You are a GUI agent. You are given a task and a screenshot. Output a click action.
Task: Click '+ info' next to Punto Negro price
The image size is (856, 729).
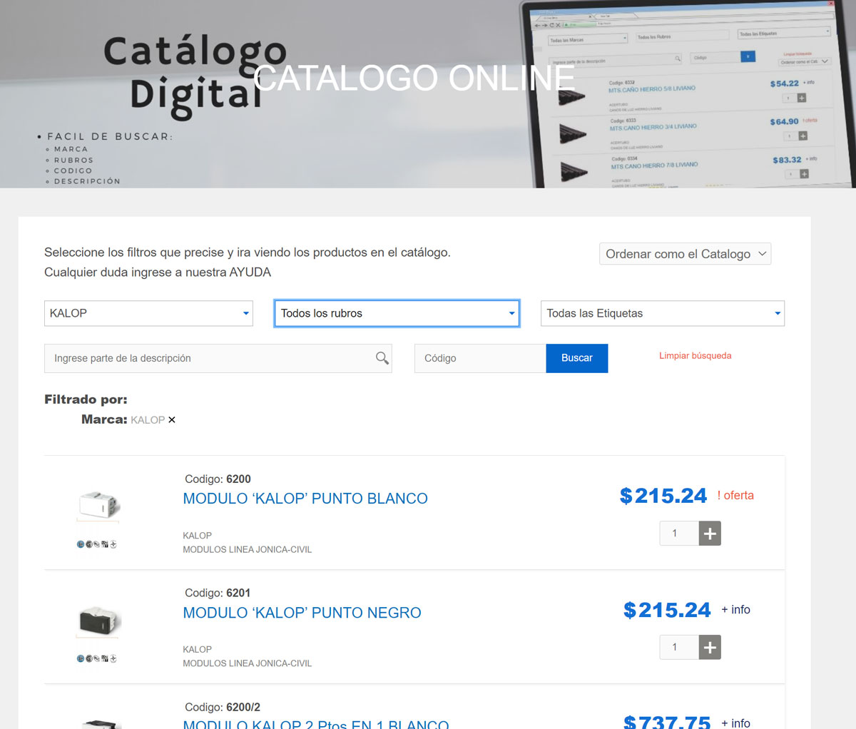[x=735, y=610]
